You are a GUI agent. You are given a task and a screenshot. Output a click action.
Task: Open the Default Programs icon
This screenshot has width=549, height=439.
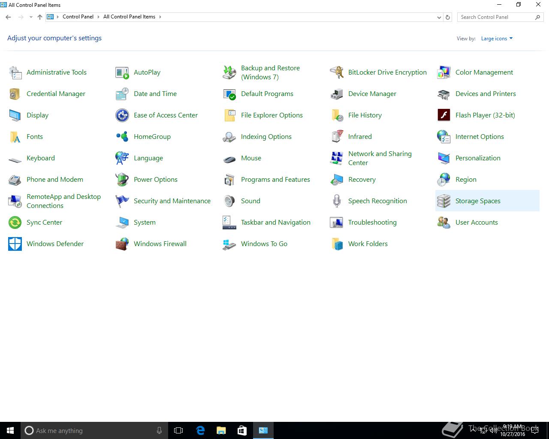tap(229, 94)
